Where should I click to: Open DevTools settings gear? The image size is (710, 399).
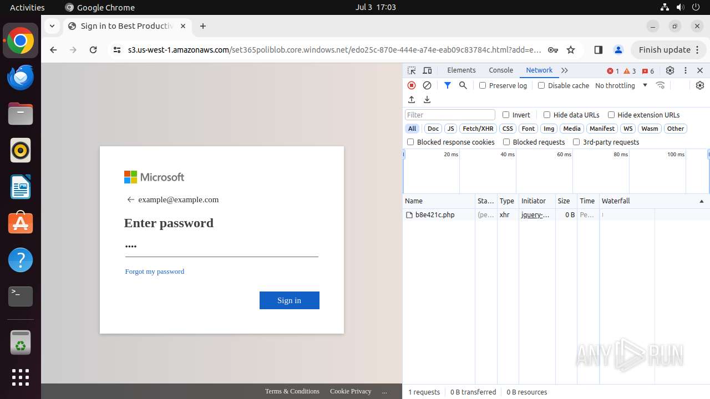[x=670, y=70]
